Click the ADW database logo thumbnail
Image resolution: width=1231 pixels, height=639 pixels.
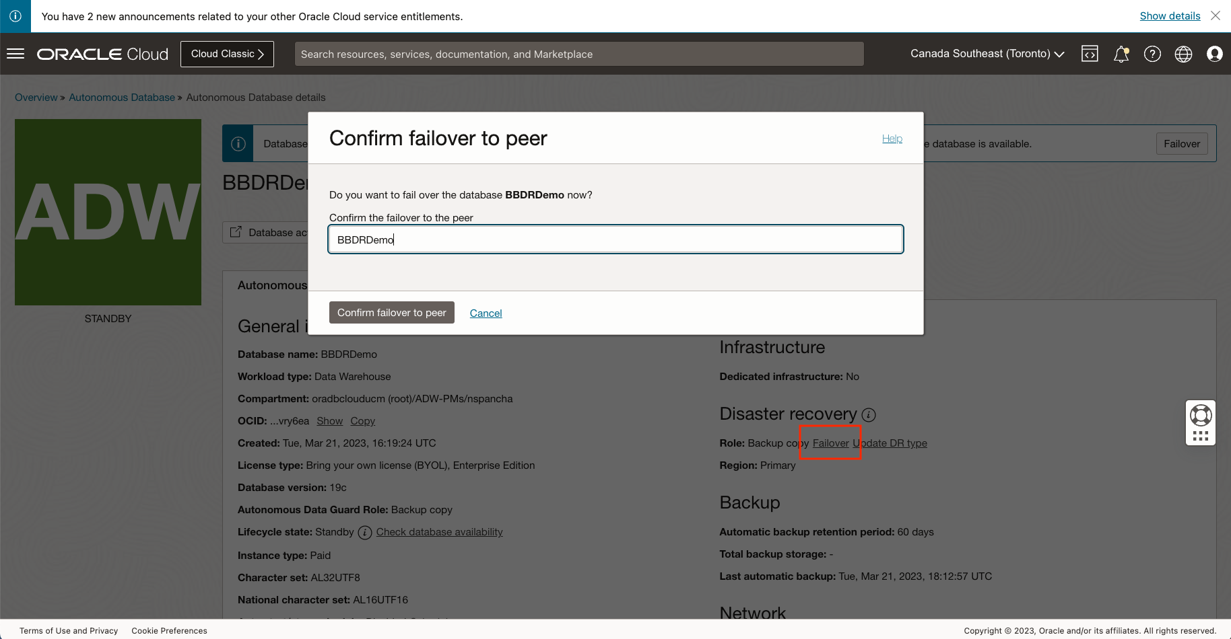click(108, 212)
